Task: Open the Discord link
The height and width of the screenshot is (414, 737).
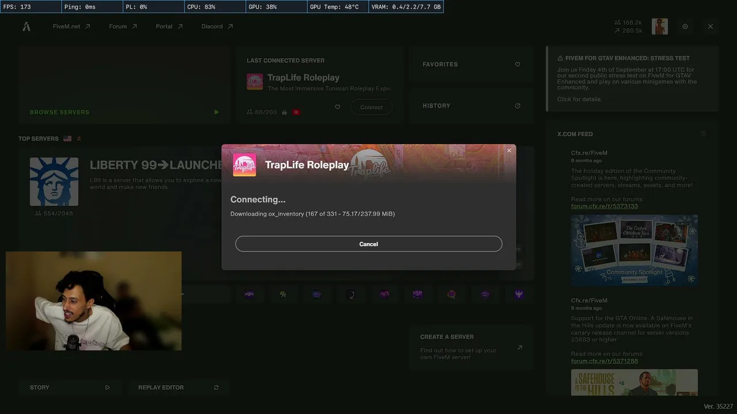Action: coord(217,26)
